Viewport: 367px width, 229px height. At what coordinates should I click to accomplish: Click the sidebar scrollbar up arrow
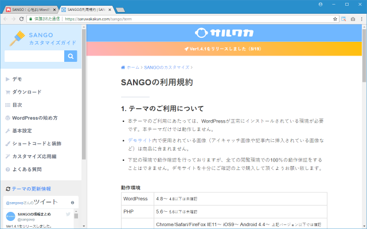[x=84, y=27]
